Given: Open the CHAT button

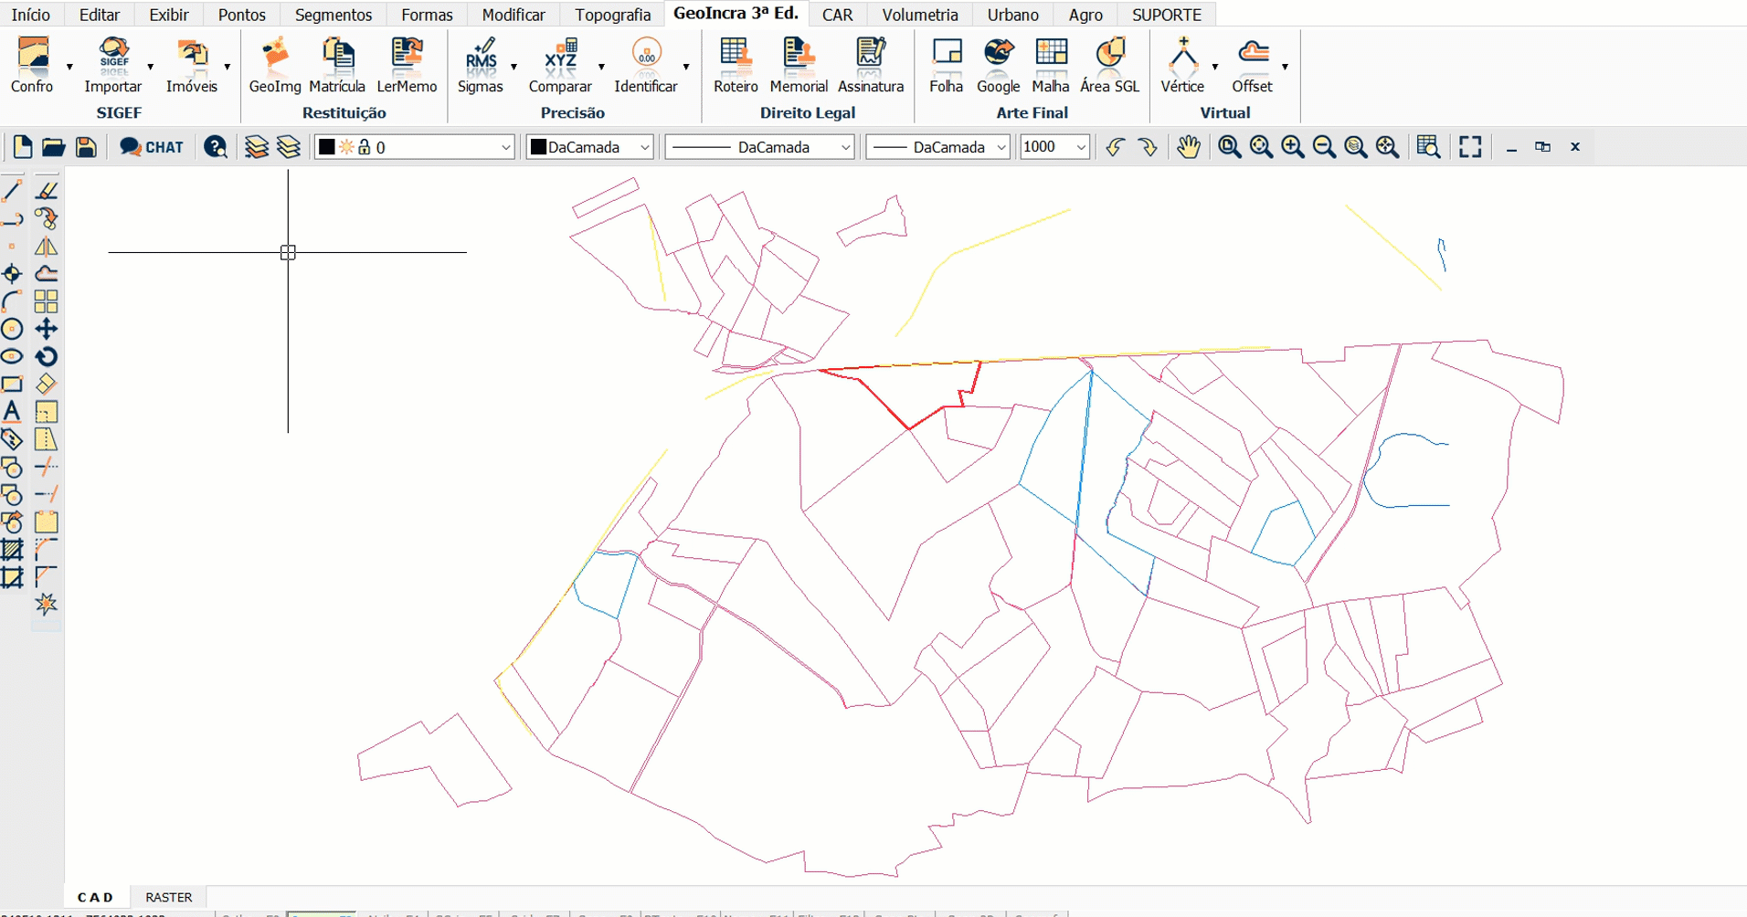Looking at the screenshot, I should coord(152,147).
